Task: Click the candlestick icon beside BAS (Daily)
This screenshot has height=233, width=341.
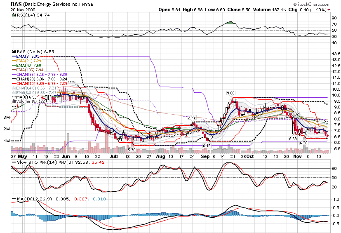Action: (14, 52)
